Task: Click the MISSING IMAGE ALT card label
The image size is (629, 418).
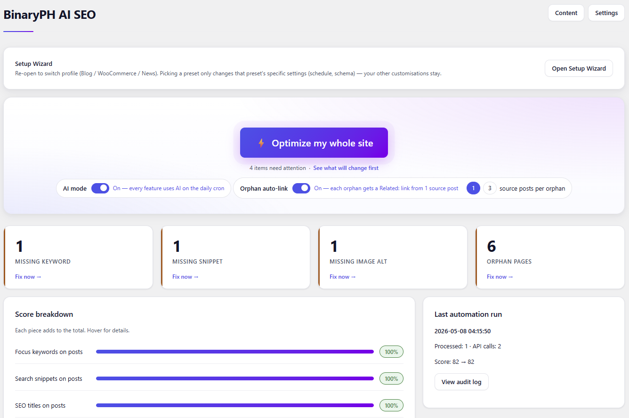Action: [x=358, y=262]
